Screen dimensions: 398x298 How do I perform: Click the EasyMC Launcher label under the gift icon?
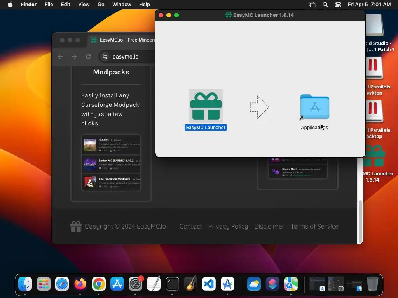pyautogui.click(x=206, y=127)
